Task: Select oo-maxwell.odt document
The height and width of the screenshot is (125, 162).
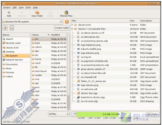Action: (89, 77)
